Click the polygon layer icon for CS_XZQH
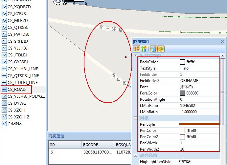 click(x=4, y=110)
